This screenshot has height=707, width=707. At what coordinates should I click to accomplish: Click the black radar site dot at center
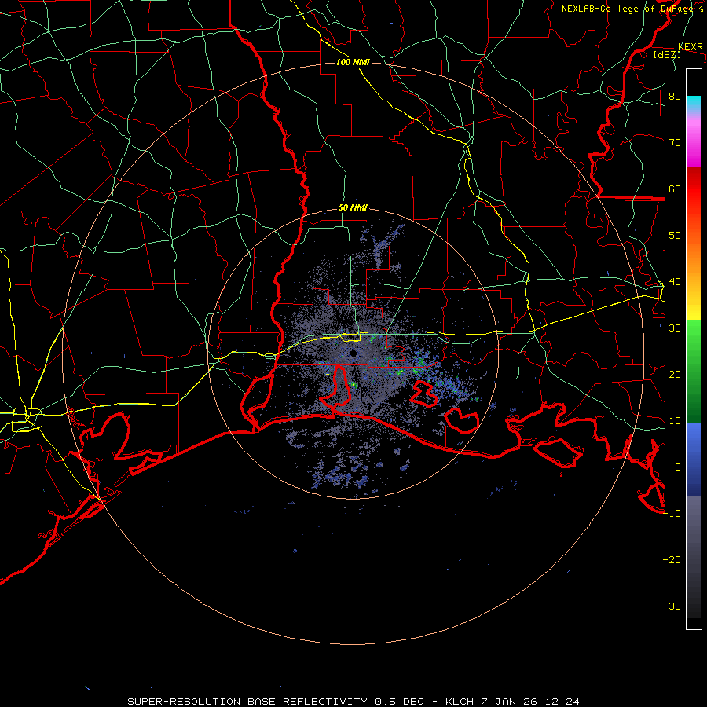[353, 353]
